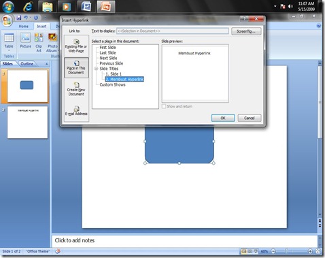Insert a Picture from the ribbon
This screenshot has height=258, width=325.
point(25,40)
